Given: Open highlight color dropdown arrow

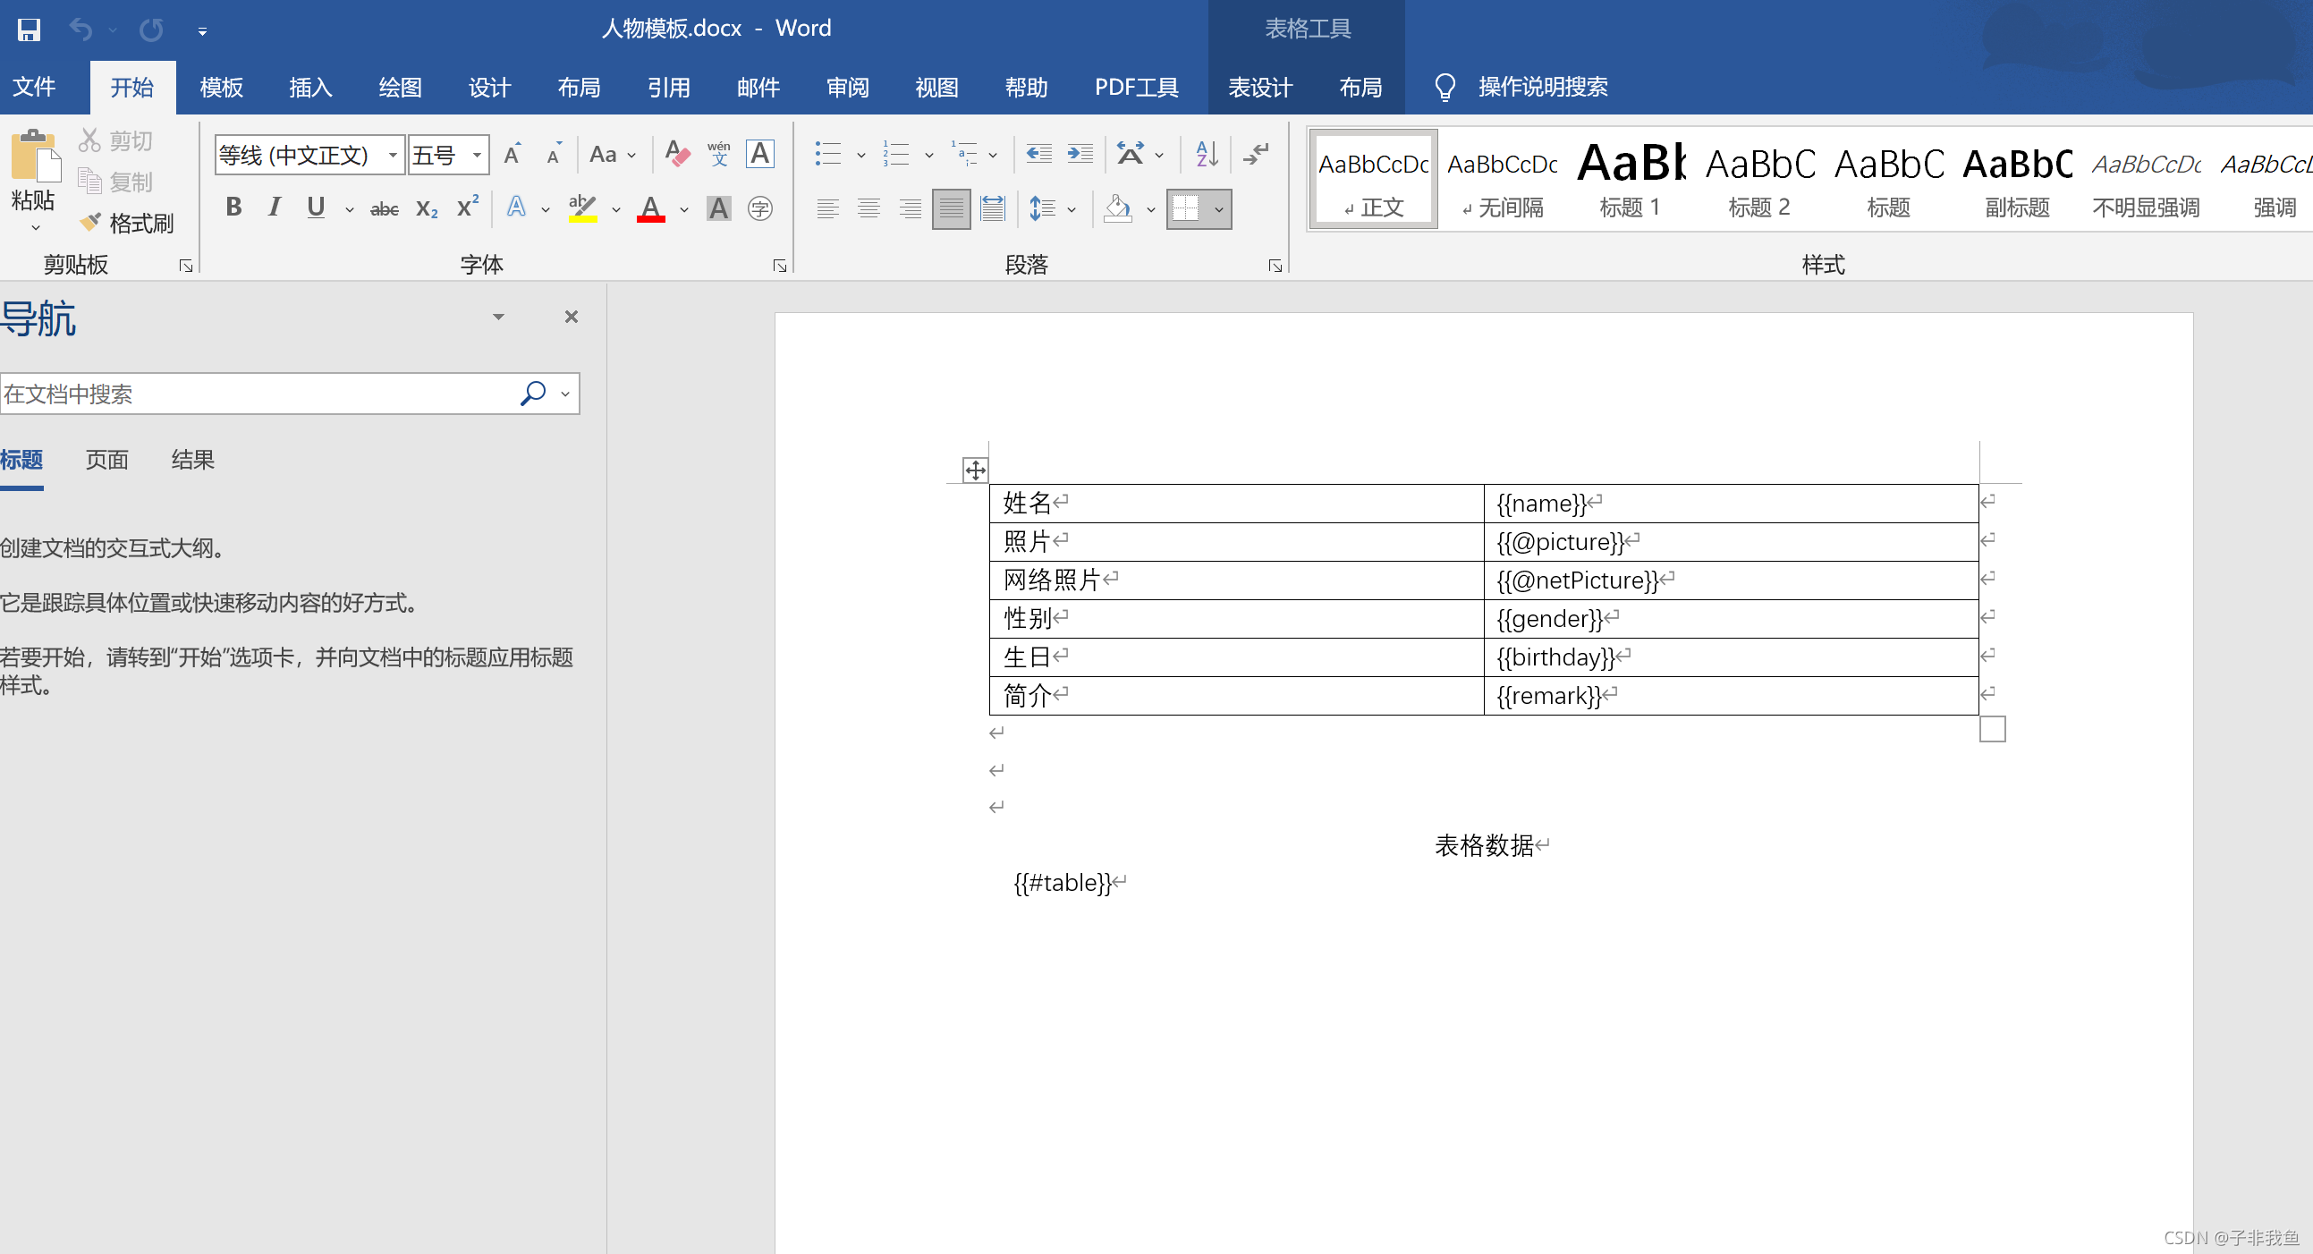Looking at the screenshot, I should tap(616, 210).
